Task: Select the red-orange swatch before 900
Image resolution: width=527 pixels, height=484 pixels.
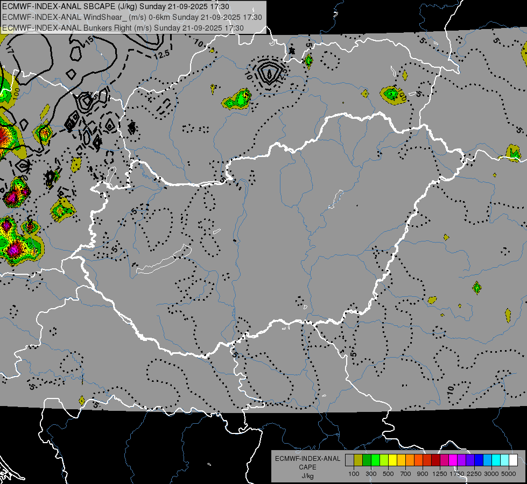Action: 418,460
